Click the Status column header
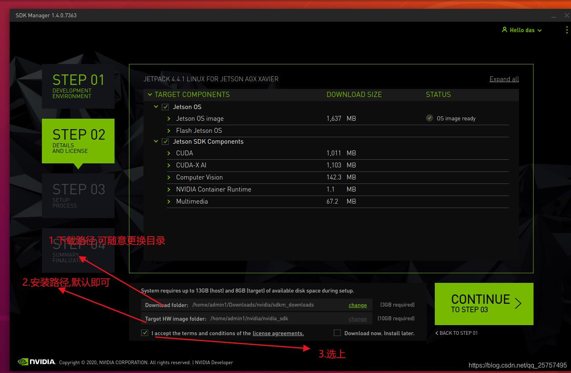 tap(438, 95)
